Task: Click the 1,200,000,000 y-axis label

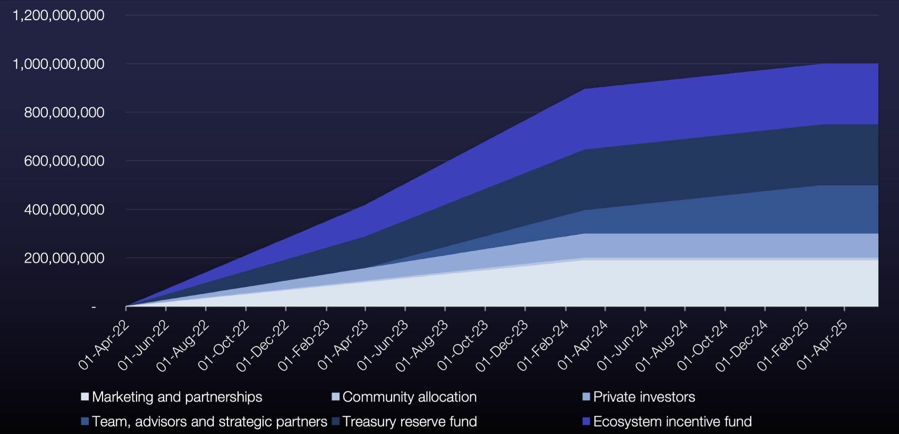Action: [x=58, y=15]
